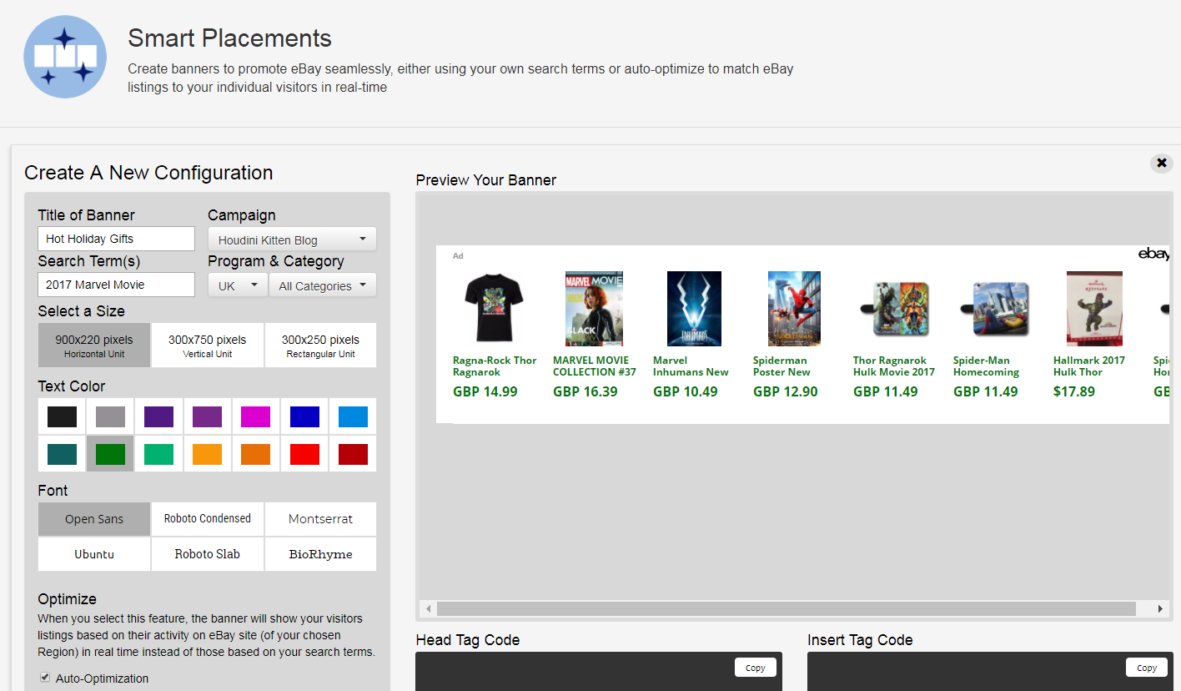Click the Thor Ragnarok Hulk Movie 2017 link
Image resolution: width=1181 pixels, height=691 pixels.
point(894,366)
